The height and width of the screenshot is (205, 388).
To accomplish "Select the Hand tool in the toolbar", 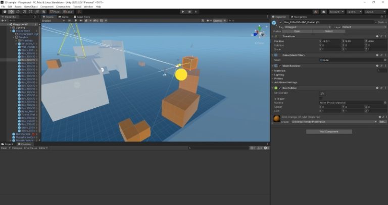I will (4, 11).
